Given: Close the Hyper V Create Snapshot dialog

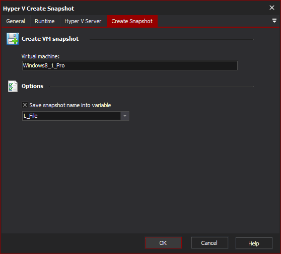Looking at the screenshot, I should (x=272, y=8).
